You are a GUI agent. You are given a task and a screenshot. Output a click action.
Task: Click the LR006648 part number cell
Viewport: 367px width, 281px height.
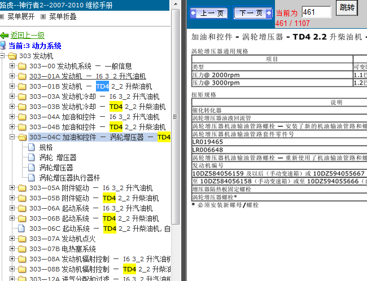[x=279, y=150]
